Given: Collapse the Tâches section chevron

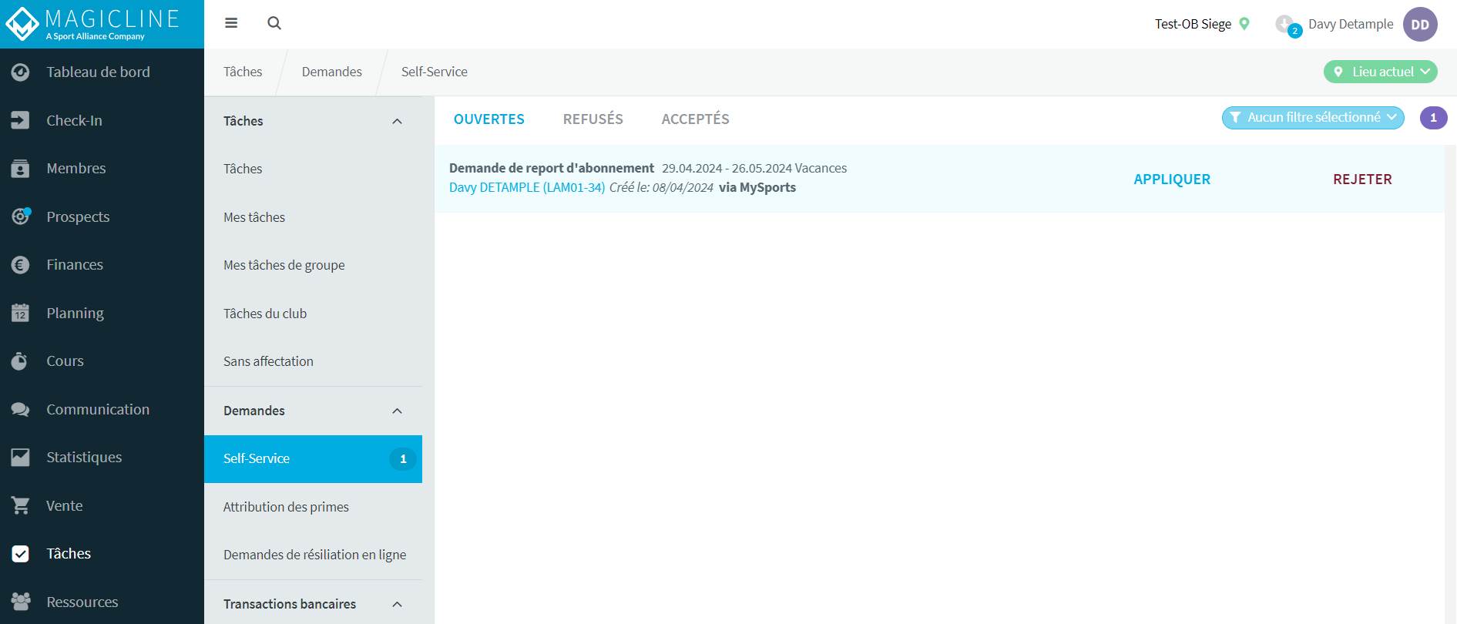Looking at the screenshot, I should coord(397,122).
